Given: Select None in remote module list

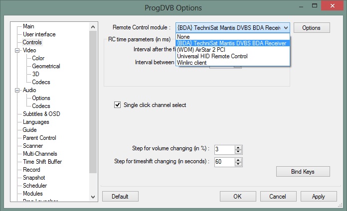Looking at the screenshot, I should 183,37.
